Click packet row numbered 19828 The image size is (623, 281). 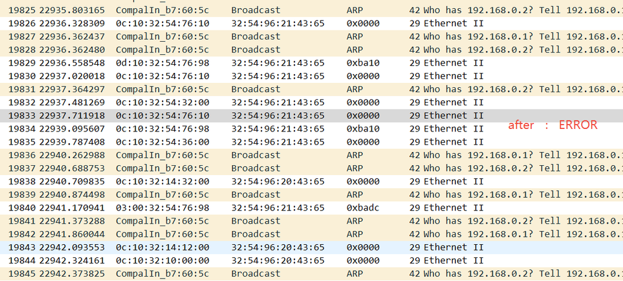(249, 49)
